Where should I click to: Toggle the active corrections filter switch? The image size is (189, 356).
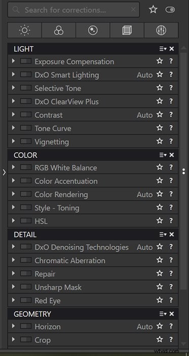click(170, 10)
